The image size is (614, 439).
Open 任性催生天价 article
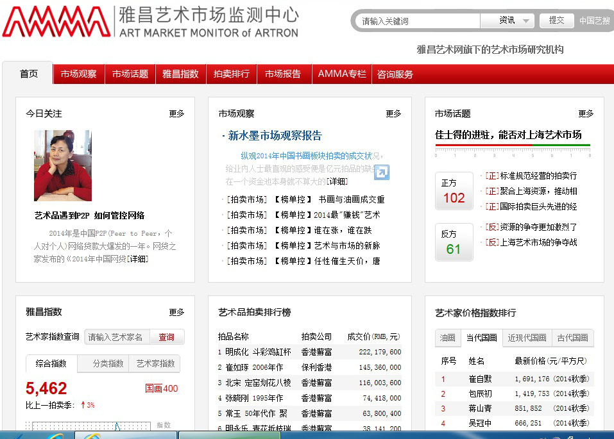[x=347, y=261]
